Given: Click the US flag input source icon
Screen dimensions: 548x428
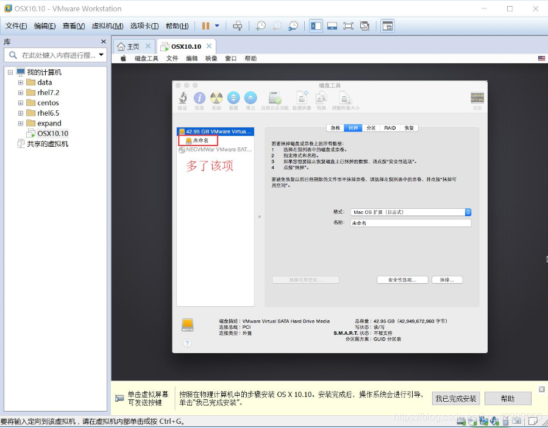Looking at the screenshot, I should 542,58.
